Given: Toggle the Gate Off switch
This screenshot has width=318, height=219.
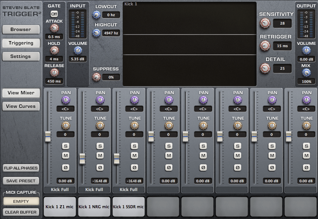Looking at the screenshot, I should [54, 14].
